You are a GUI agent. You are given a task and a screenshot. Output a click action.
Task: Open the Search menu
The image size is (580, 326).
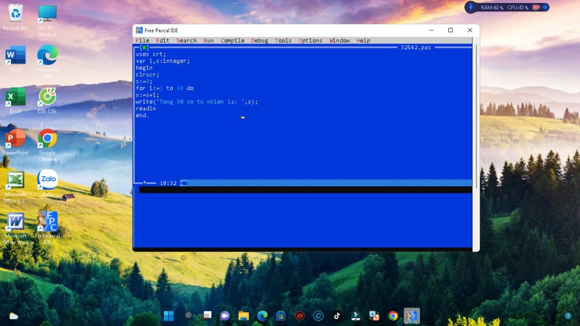pos(186,41)
